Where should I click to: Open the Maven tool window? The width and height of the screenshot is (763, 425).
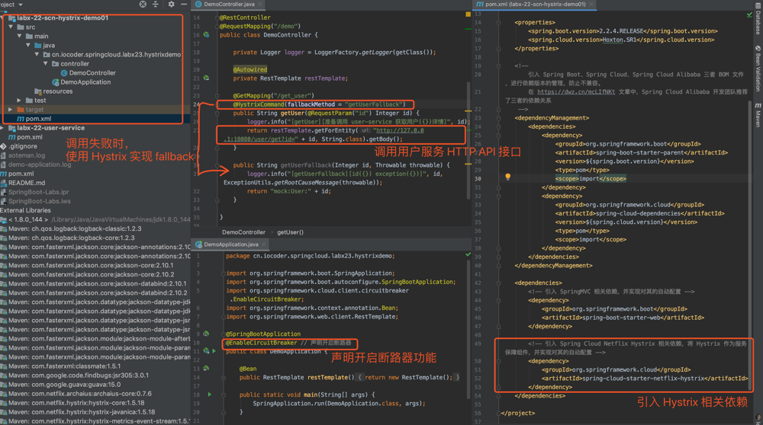click(758, 115)
